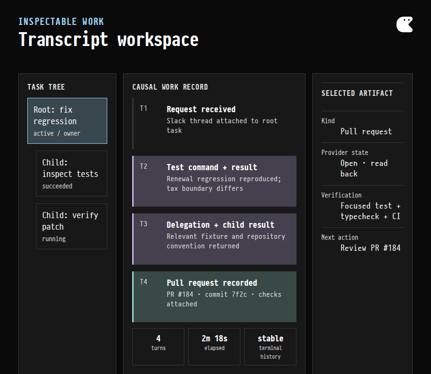Click 'PR #184 · commit 7f2c' description
The image size is (431, 374).
(224, 299)
